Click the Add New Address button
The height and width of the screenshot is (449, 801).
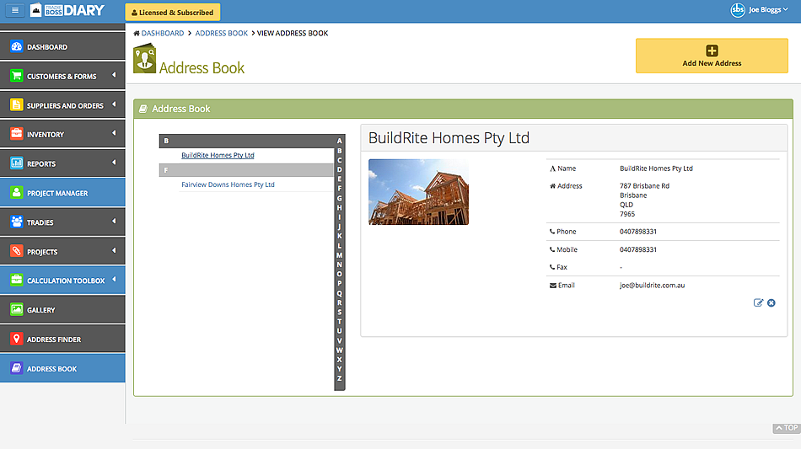click(x=712, y=56)
